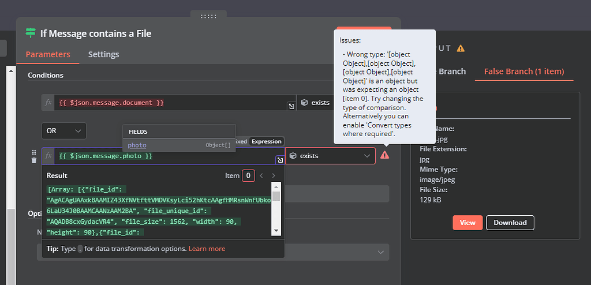Click the panel drag handle at top

click(209, 16)
